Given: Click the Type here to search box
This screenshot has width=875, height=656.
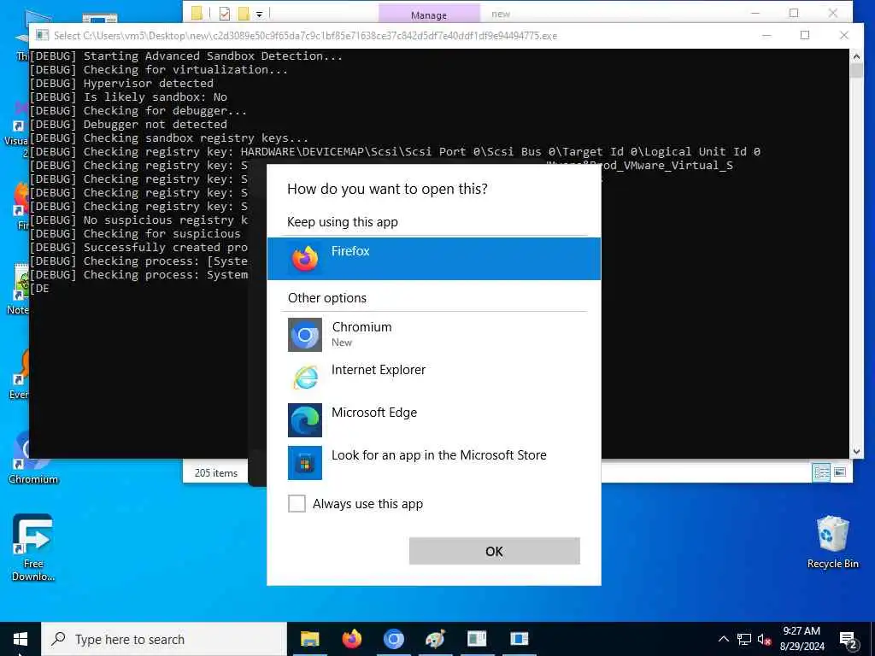Looking at the screenshot, I should 164,639.
